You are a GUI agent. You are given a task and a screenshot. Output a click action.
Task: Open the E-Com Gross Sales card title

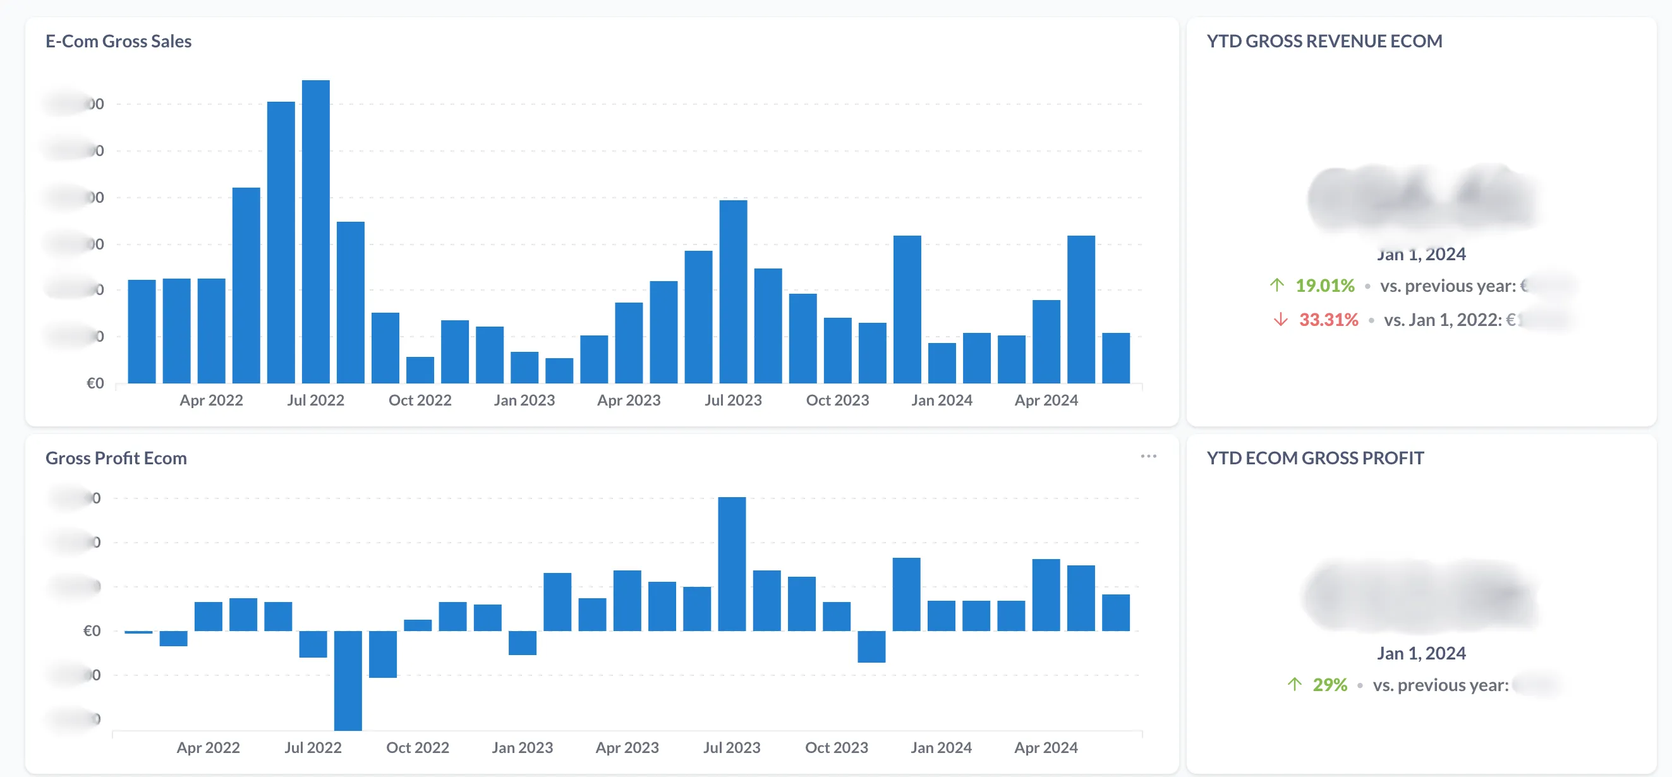118,41
